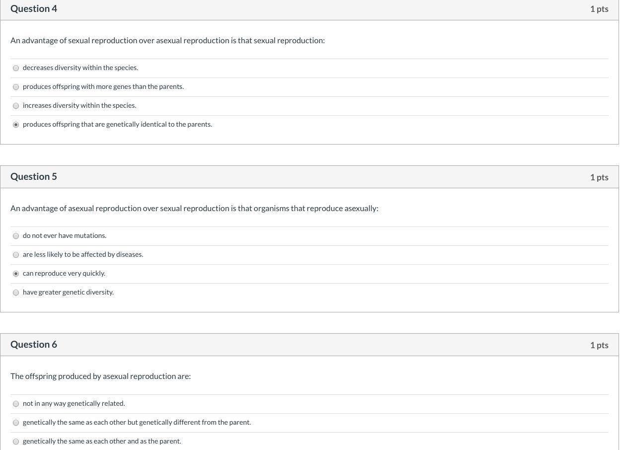The height and width of the screenshot is (450, 620).
Task: Click the 'Question 5' heading
Action: coord(34,177)
